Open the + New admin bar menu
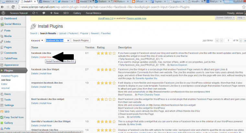This screenshot has width=246, height=133. (54, 13)
